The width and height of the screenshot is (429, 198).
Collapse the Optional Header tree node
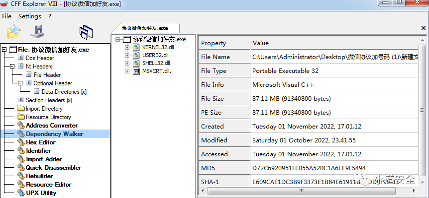point(20,83)
